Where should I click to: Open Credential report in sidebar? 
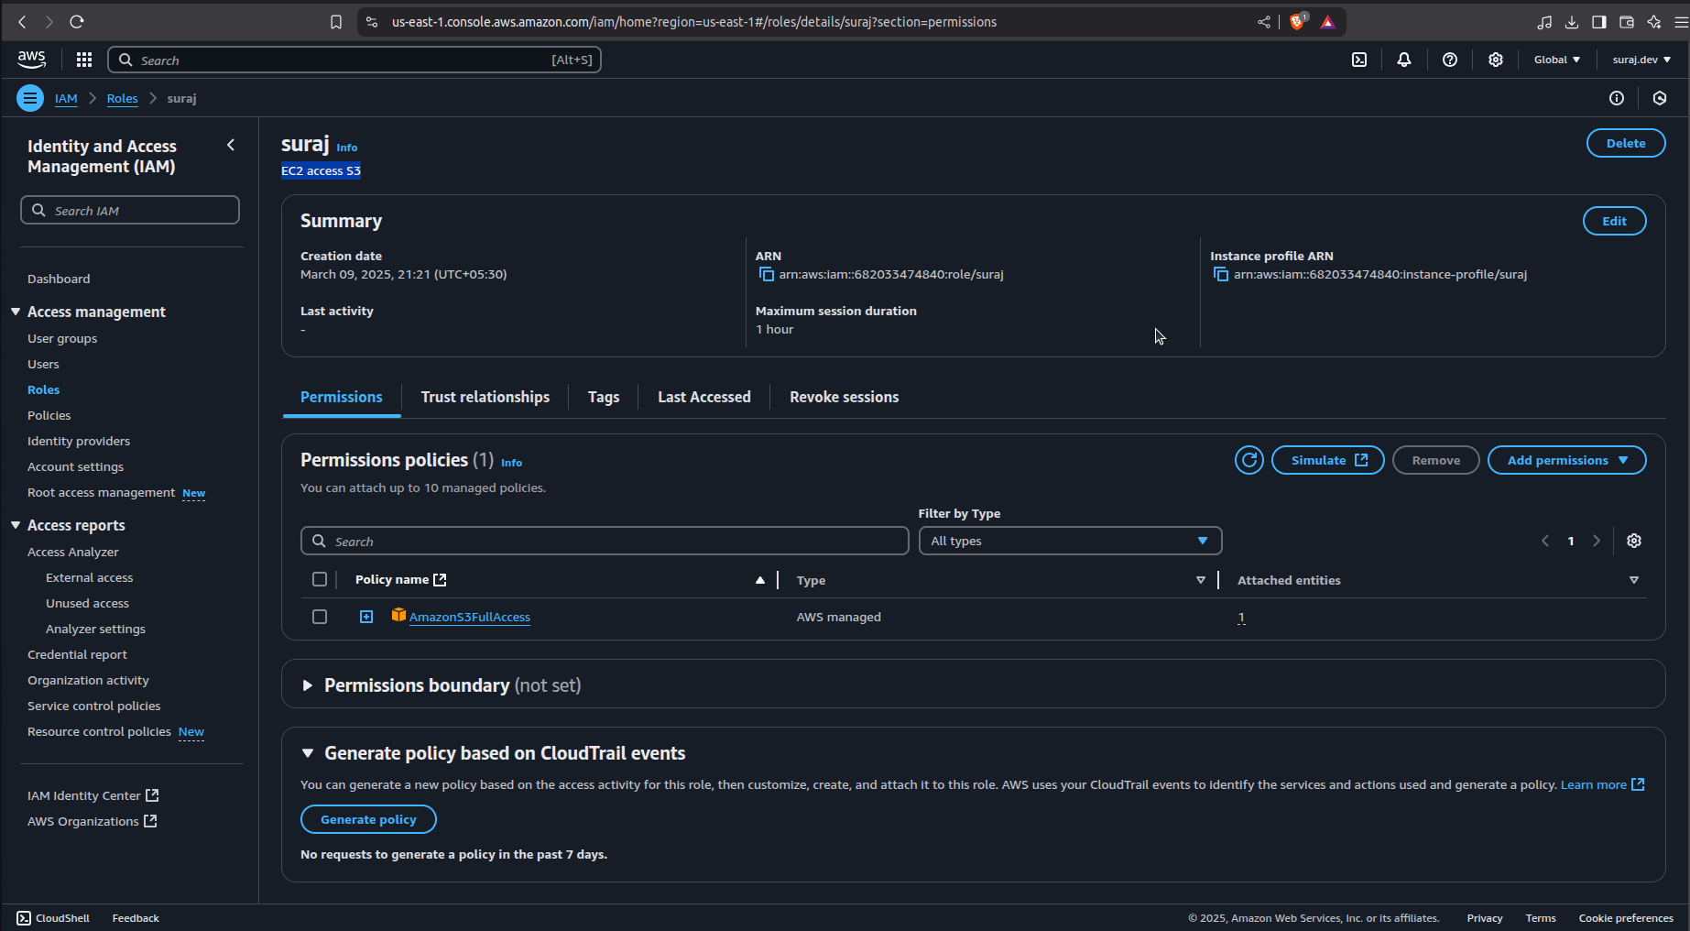[77, 654]
